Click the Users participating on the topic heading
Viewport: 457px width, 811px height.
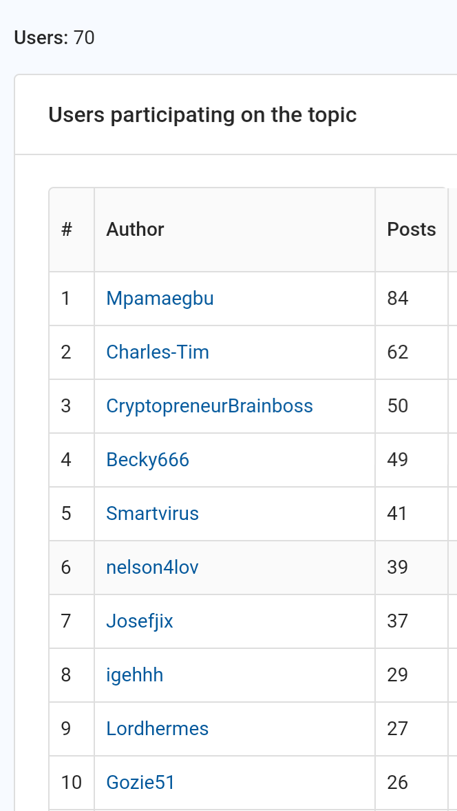(202, 114)
